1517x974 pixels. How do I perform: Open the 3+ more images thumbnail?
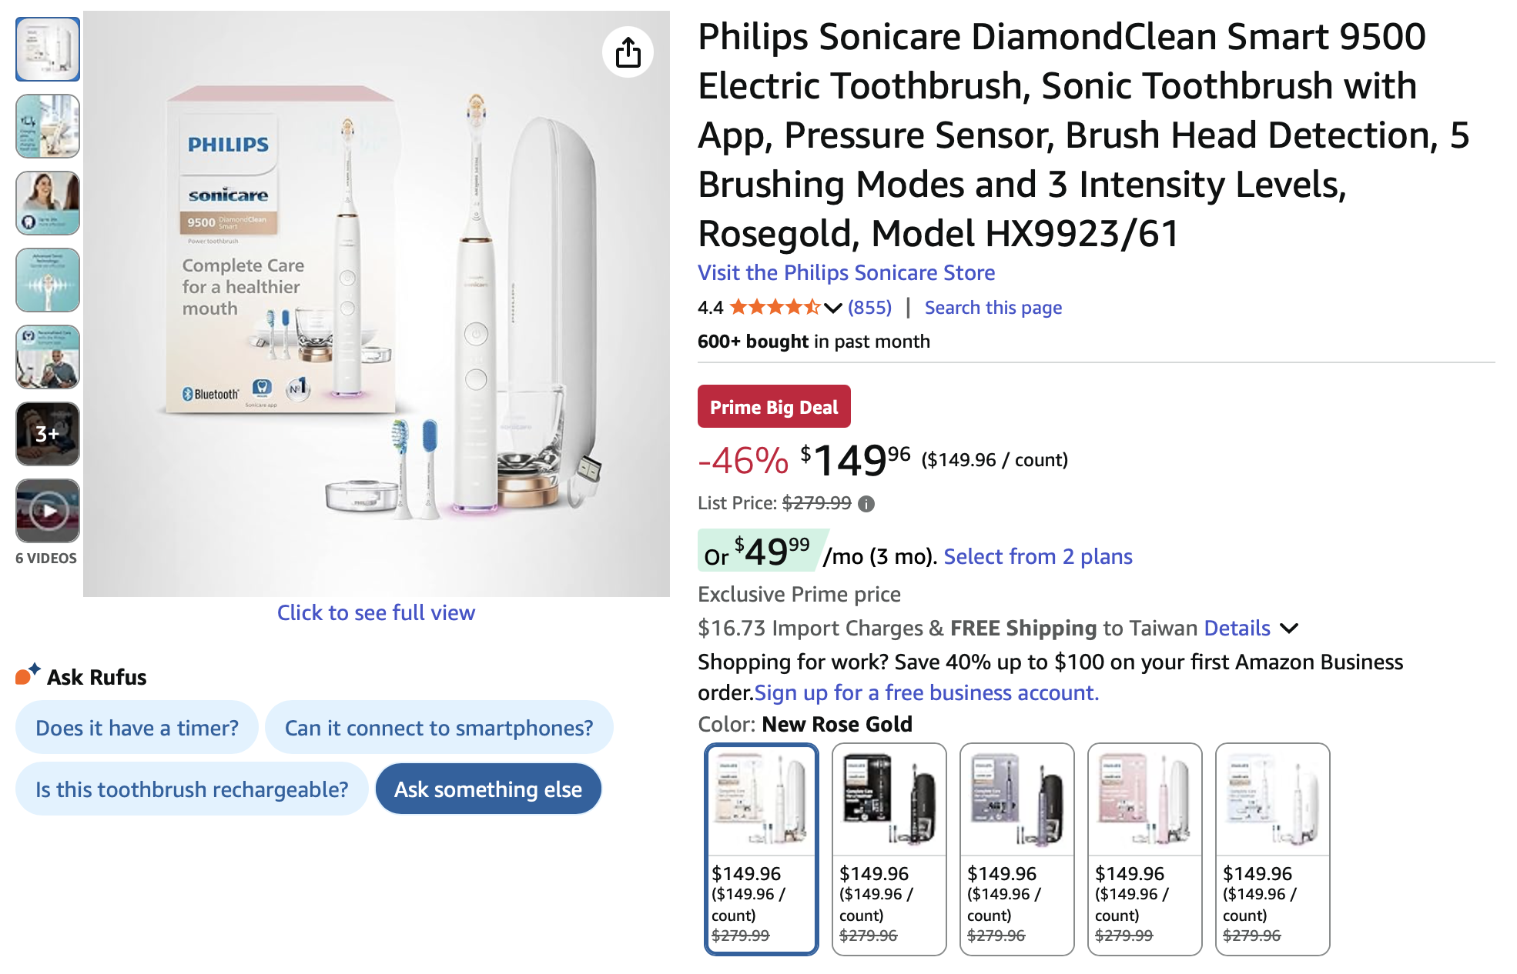coord(48,434)
